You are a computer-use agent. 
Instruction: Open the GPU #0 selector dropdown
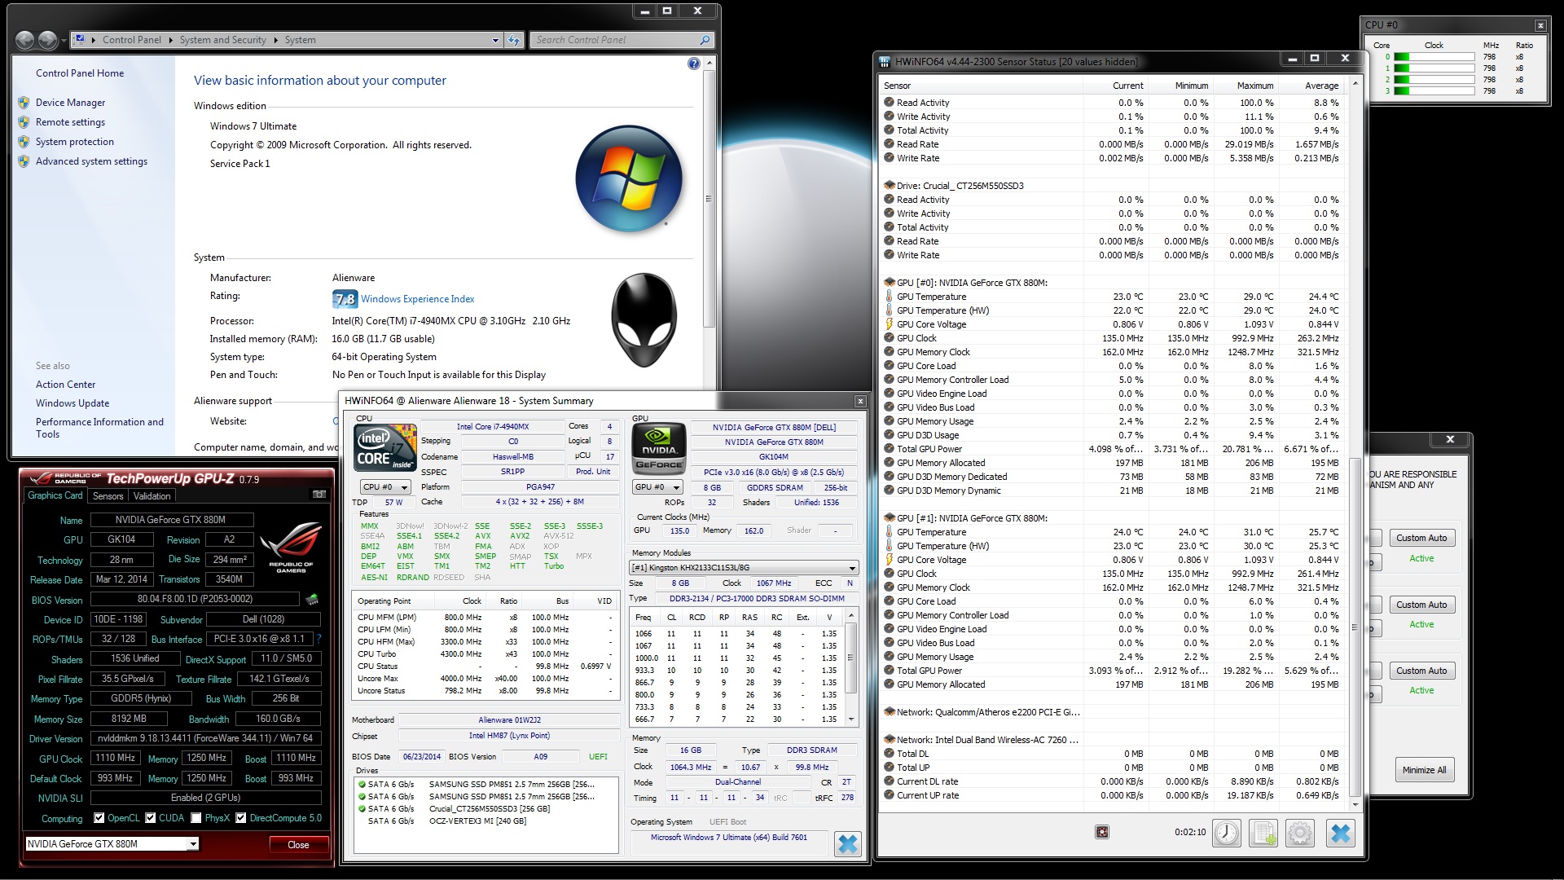[657, 487]
